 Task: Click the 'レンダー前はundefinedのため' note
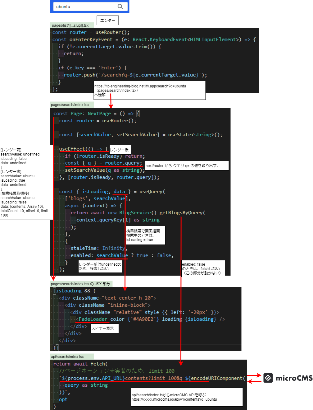[100, 267]
